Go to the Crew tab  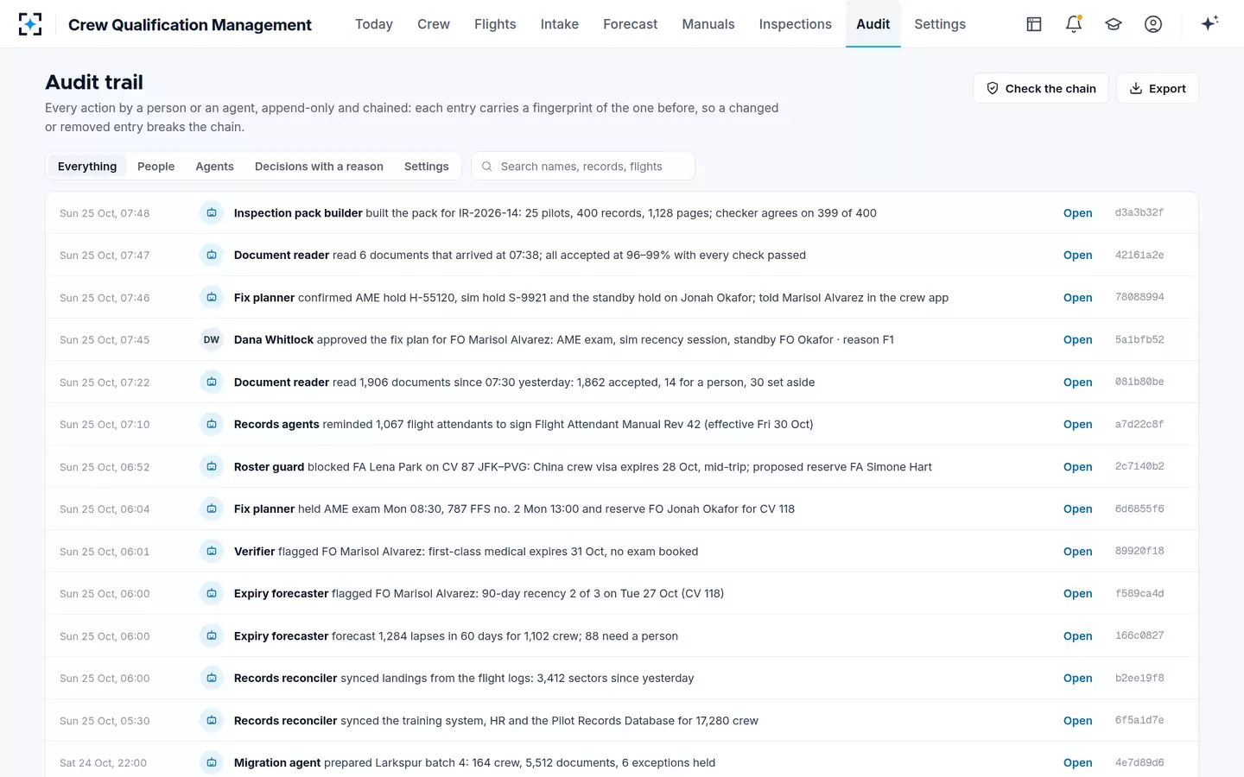pos(434,24)
